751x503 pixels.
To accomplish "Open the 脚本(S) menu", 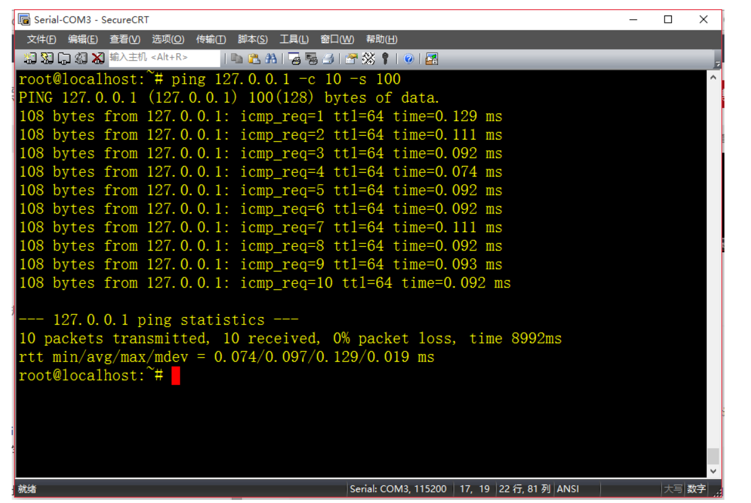I will [253, 39].
